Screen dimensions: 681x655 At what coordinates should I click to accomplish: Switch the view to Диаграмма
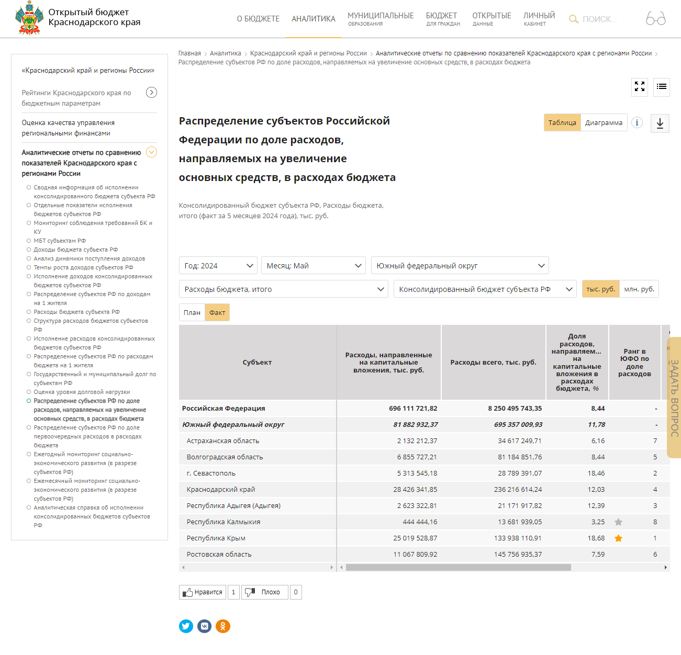pos(604,123)
